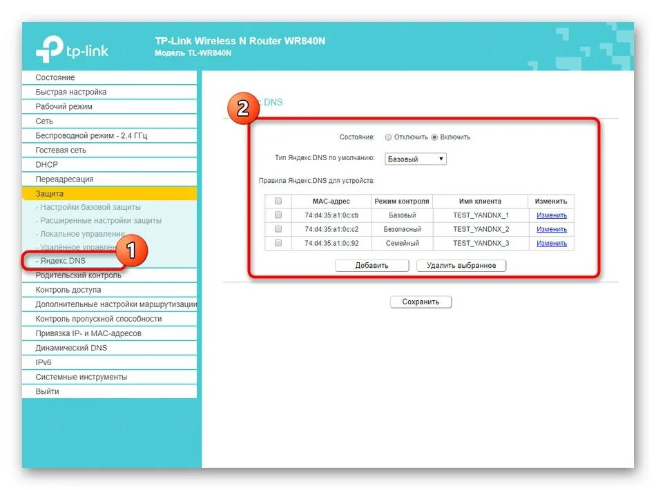Select the highlighted Защита menu
Viewport: 656px width, 490px height.
pyautogui.click(x=109, y=193)
